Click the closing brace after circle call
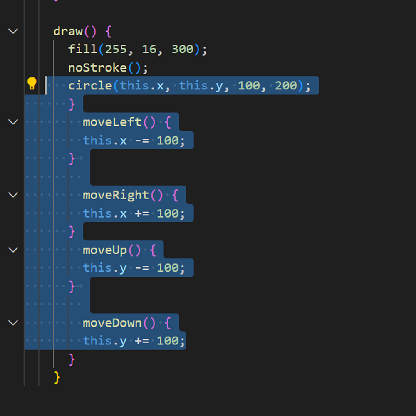The width and height of the screenshot is (416, 416). click(72, 104)
